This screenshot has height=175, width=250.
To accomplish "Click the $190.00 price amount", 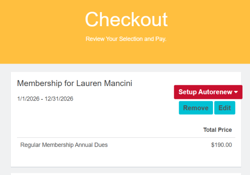I will (221, 145).
